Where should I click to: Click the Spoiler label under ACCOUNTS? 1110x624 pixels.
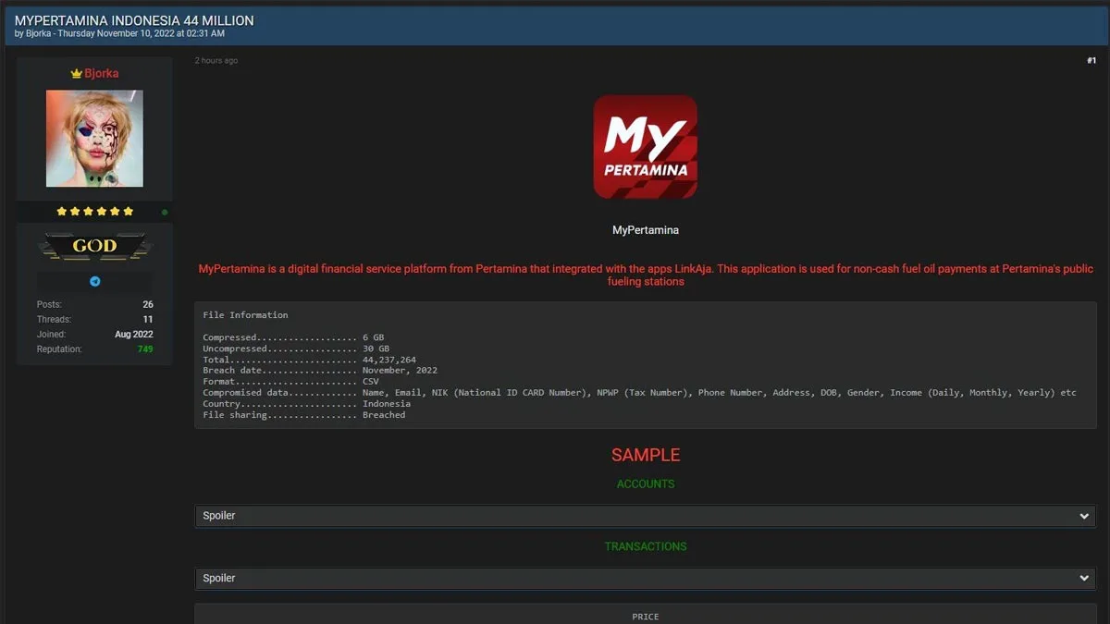tap(219, 516)
